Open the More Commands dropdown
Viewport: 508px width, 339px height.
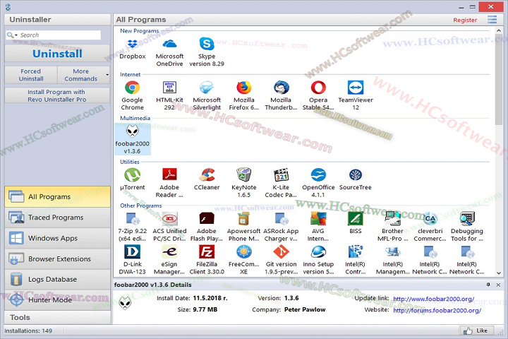tap(83, 75)
